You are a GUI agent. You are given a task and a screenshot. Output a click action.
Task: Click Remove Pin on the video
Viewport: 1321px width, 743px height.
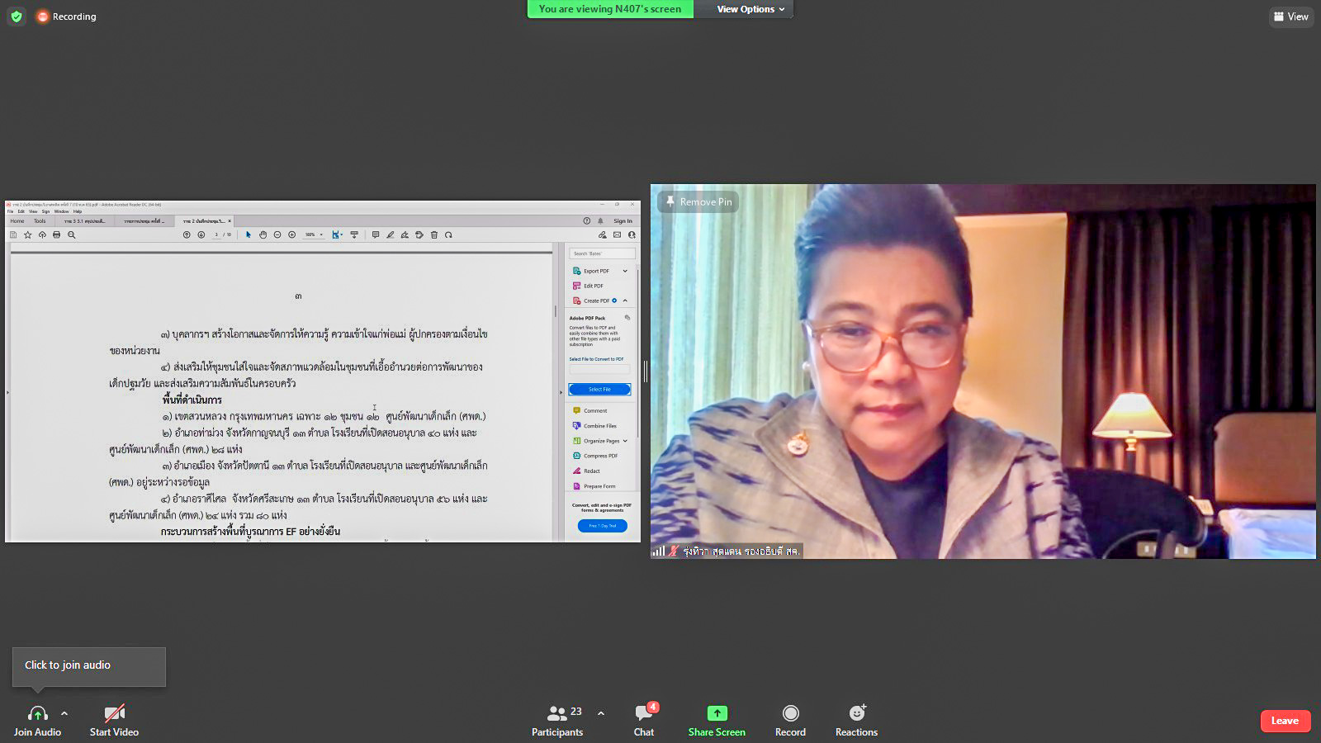tap(698, 201)
